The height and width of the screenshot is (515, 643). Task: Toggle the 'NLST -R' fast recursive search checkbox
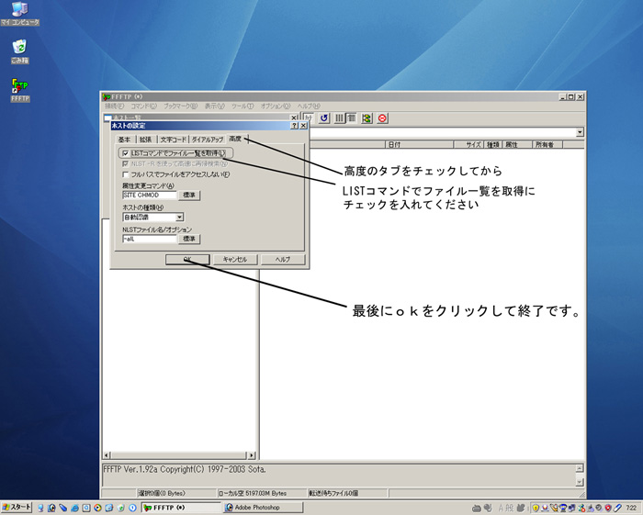(126, 163)
